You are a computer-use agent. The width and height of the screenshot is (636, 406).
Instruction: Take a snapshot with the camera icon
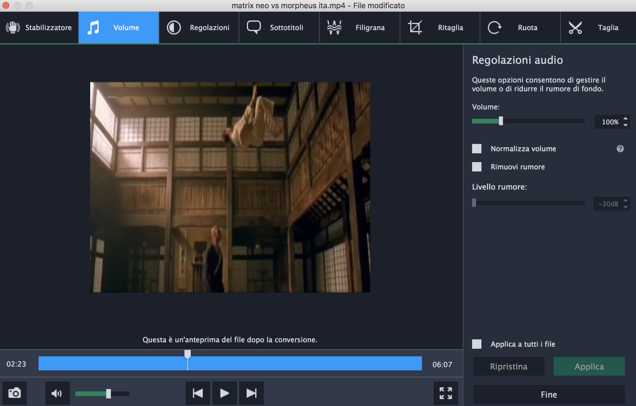[x=15, y=393]
